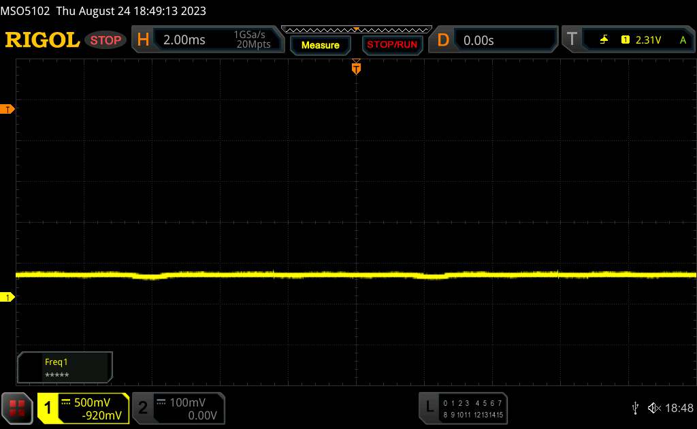697x429 pixels.
Task: Toggle the logic analyzer L channels panel
Action: tap(463, 408)
